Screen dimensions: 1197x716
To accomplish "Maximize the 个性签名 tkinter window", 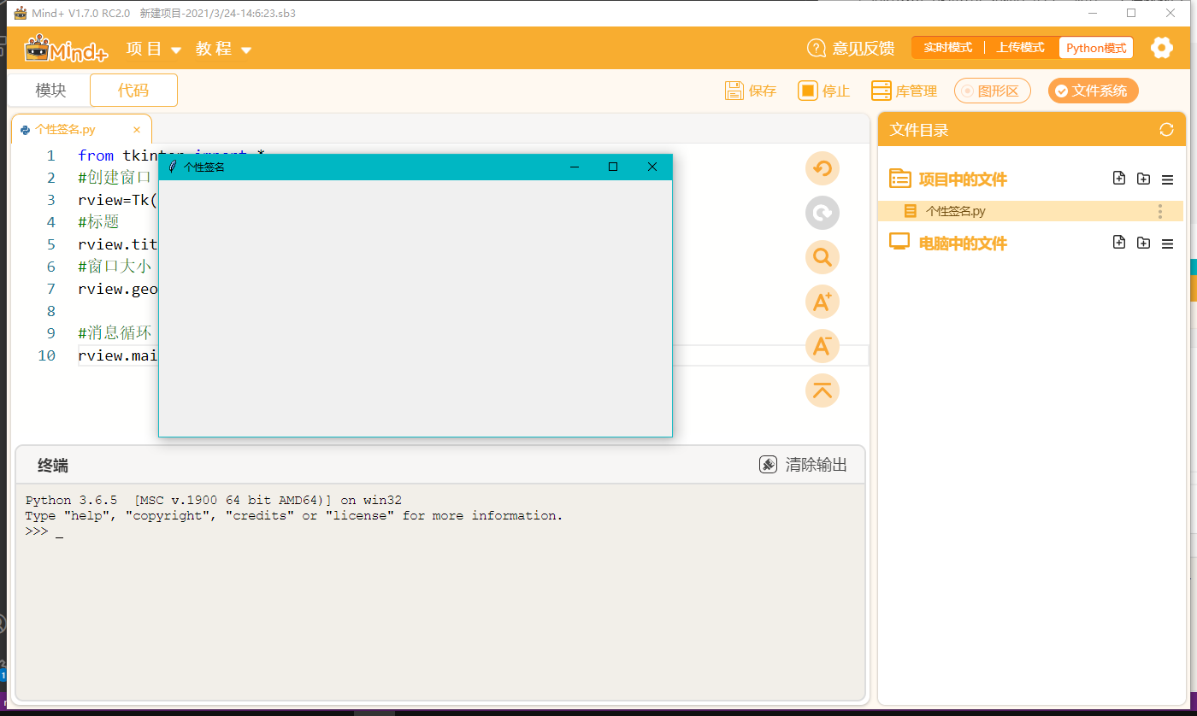I will tap(613, 167).
